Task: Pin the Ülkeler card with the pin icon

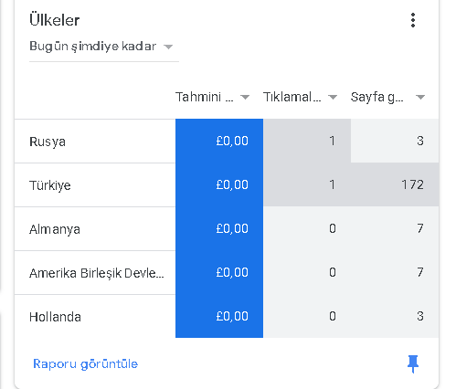Action: tap(413, 363)
